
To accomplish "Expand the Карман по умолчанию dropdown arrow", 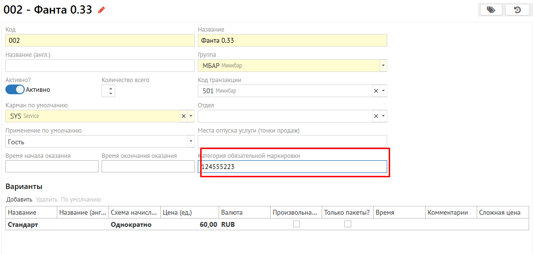I will pos(190,116).
